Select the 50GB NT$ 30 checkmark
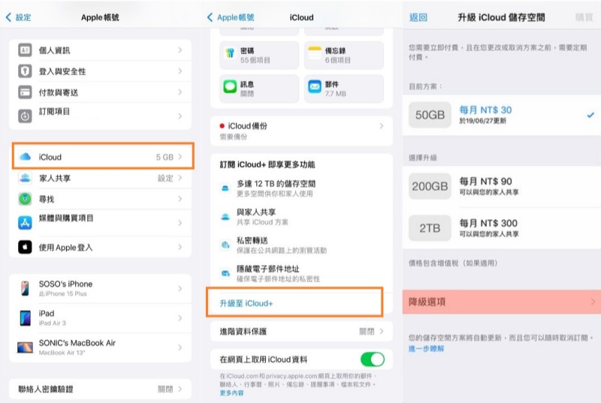The height and width of the screenshot is (403, 601). 590,114
